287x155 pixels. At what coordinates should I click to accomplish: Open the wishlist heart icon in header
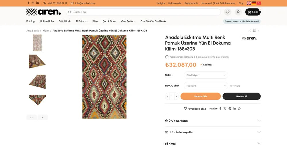point(228,12)
